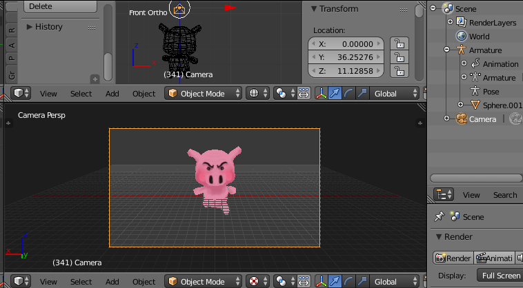Click the RenderLayers icon in outliner
523x288 pixels.
point(461,22)
